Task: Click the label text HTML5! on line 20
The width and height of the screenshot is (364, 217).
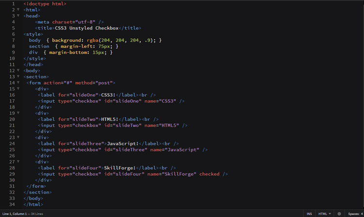Action: [x=110, y=119]
